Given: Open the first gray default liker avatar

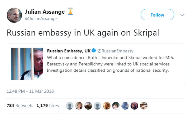Looking at the screenshot, I should [x=70, y=106].
